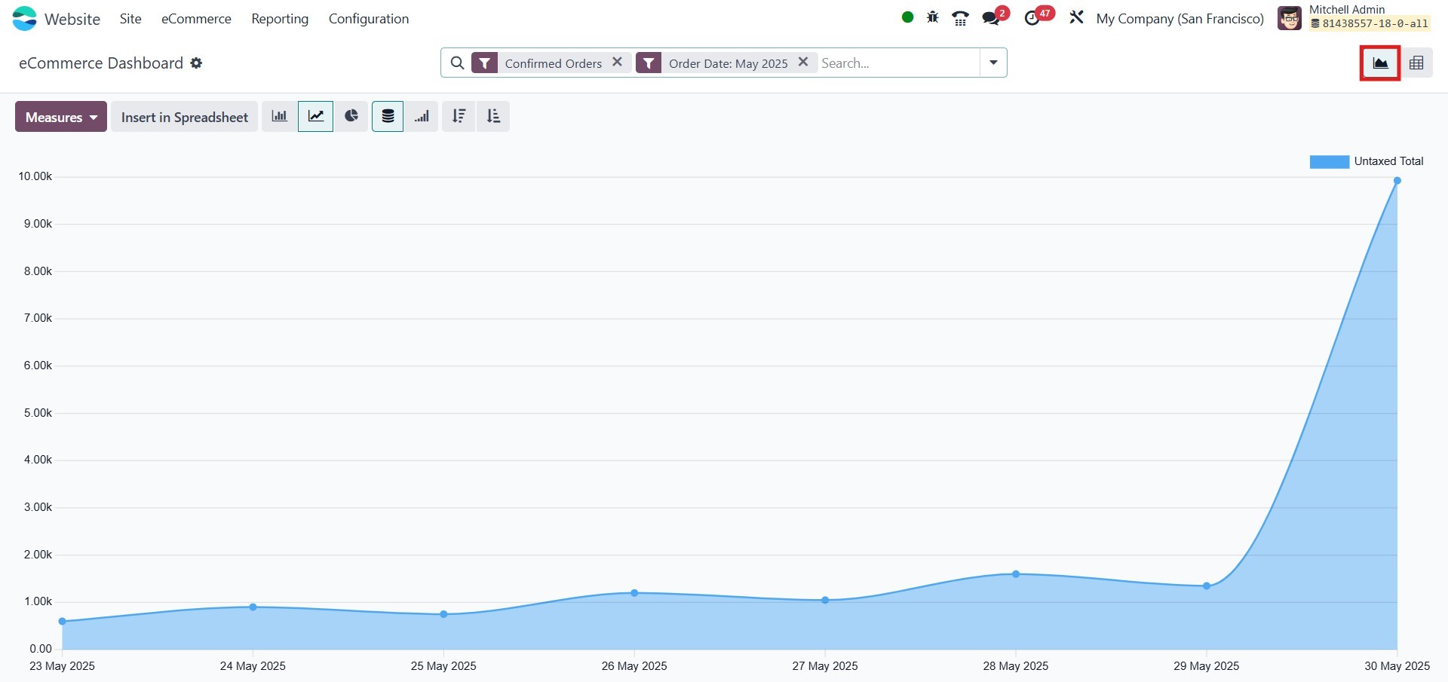Switch to the pivot table view

pyautogui.click(x=1416, y=63)
